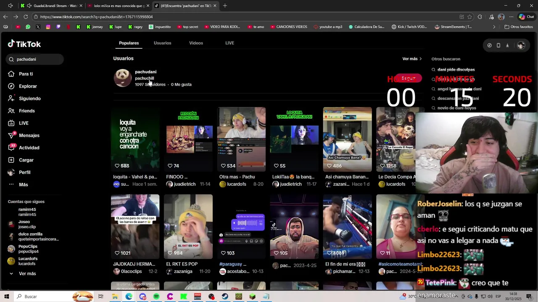Open followed account LucardoFs in sidebar
This screenshot has width=538, height=302.
[28, 261]
